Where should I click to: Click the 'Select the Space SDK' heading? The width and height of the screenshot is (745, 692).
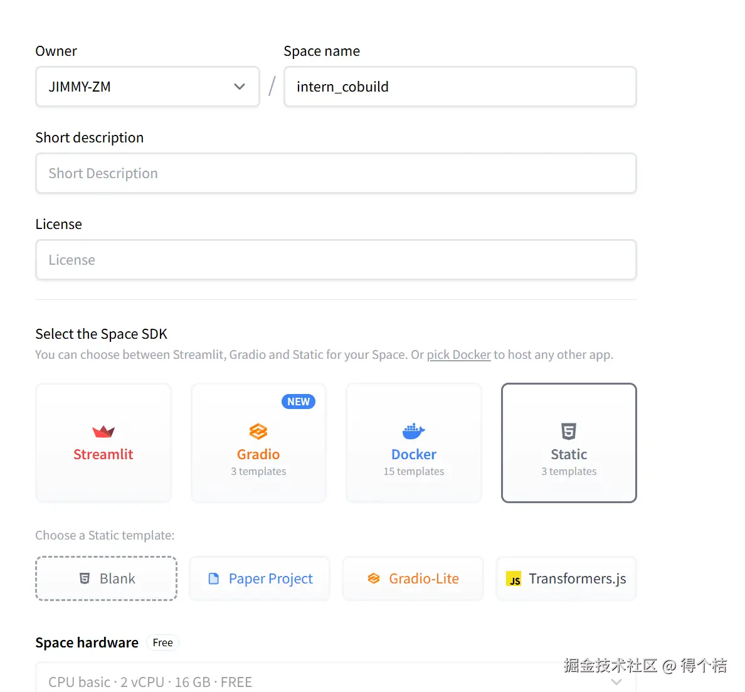click(101, 334)
